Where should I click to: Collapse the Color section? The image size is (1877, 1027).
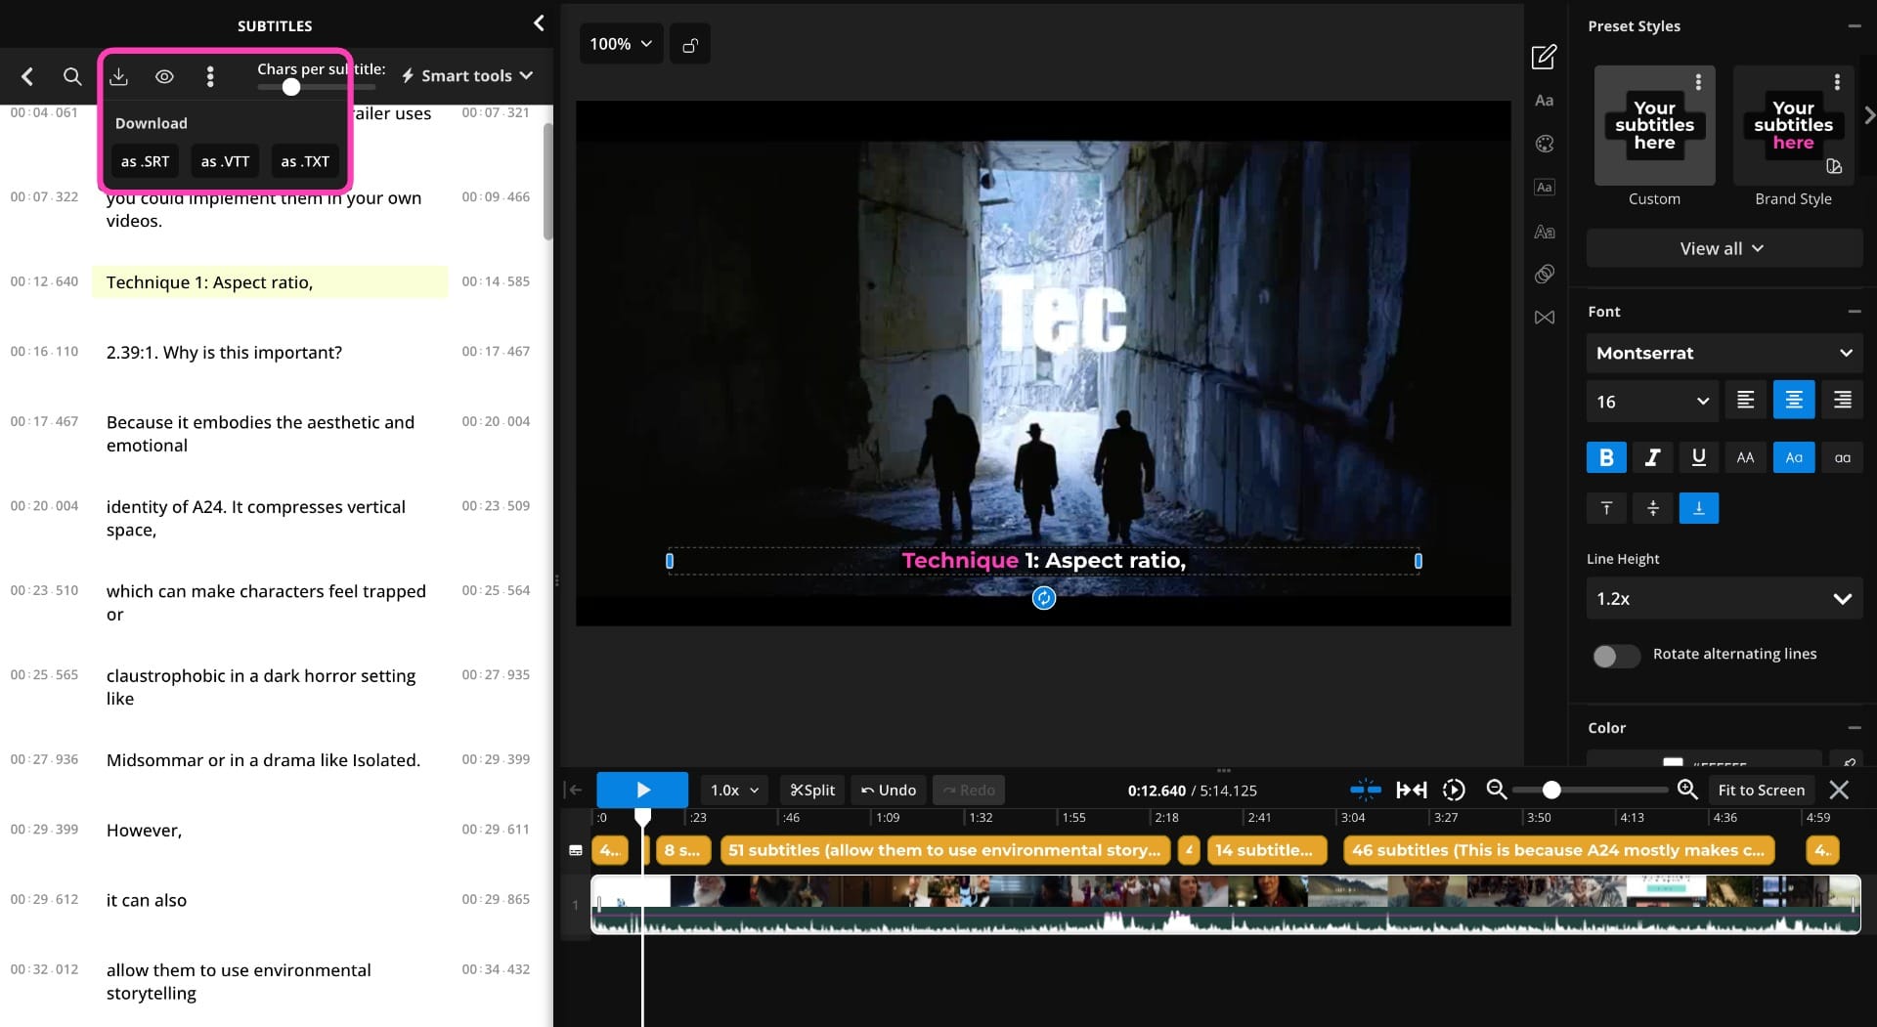point(1855,728)
